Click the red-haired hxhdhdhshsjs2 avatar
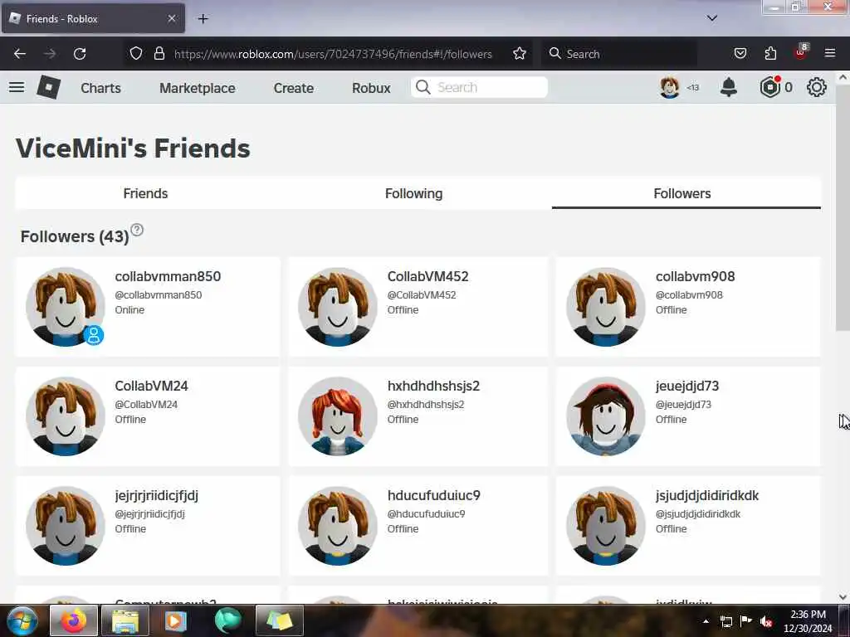The image size is (850, 637). (337, 416)
